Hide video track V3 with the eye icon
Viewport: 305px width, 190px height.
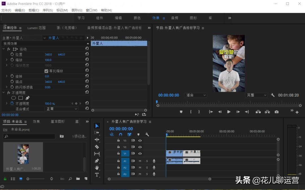coord(140,140)
